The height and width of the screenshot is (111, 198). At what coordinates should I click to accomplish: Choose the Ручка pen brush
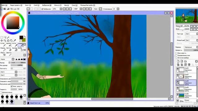(x=3, y=45)
